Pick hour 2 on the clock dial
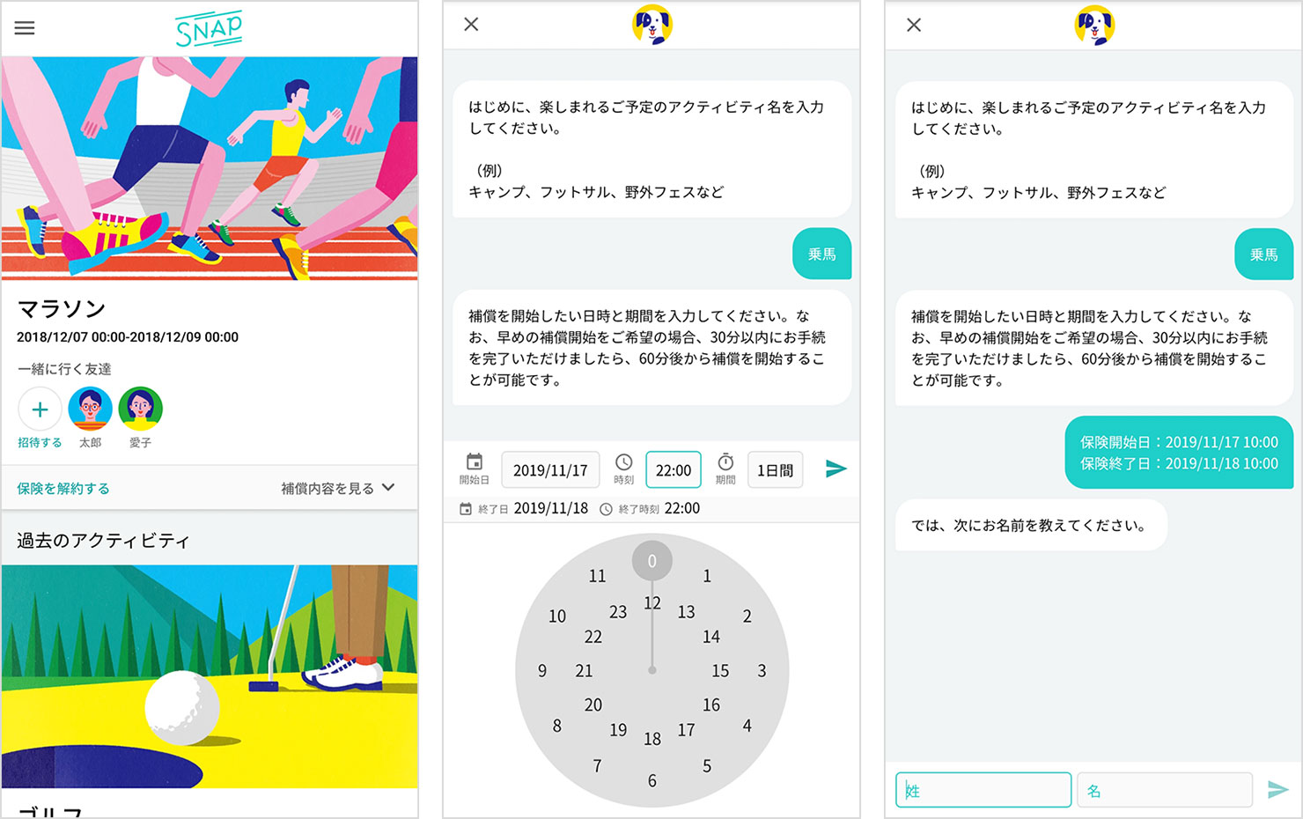Image resolution: width=1303 pixels, height=819 pixels. (747, 616)
